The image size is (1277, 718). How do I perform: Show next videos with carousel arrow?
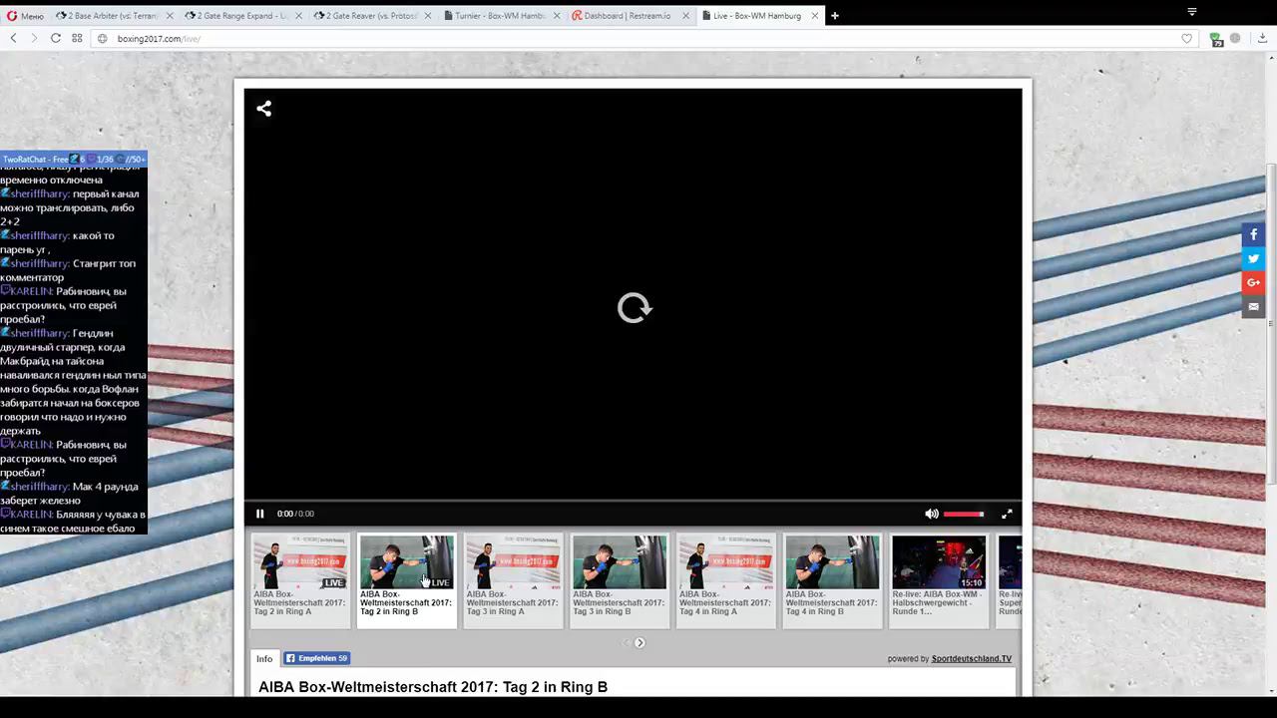tap(639, 642)
